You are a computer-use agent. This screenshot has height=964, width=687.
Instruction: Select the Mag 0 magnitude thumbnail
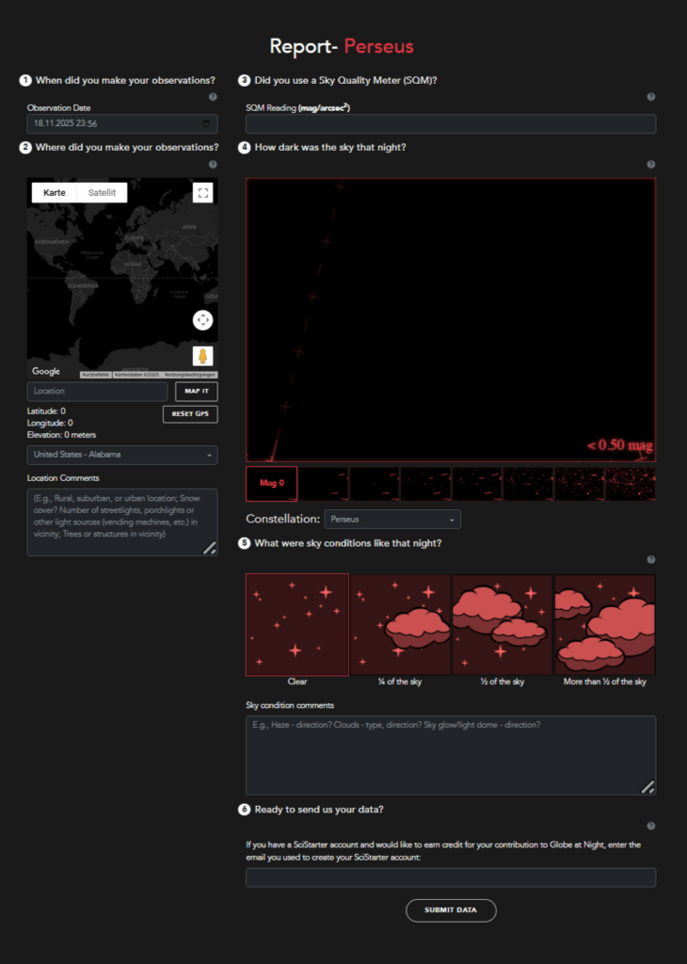(x=271, y=483)
